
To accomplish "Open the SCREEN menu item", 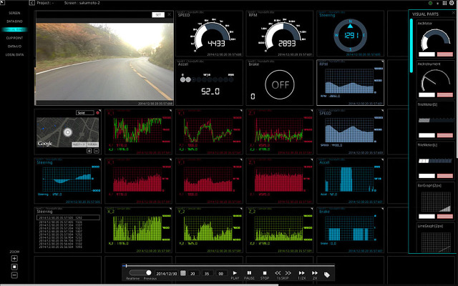I will click(14, 13).
